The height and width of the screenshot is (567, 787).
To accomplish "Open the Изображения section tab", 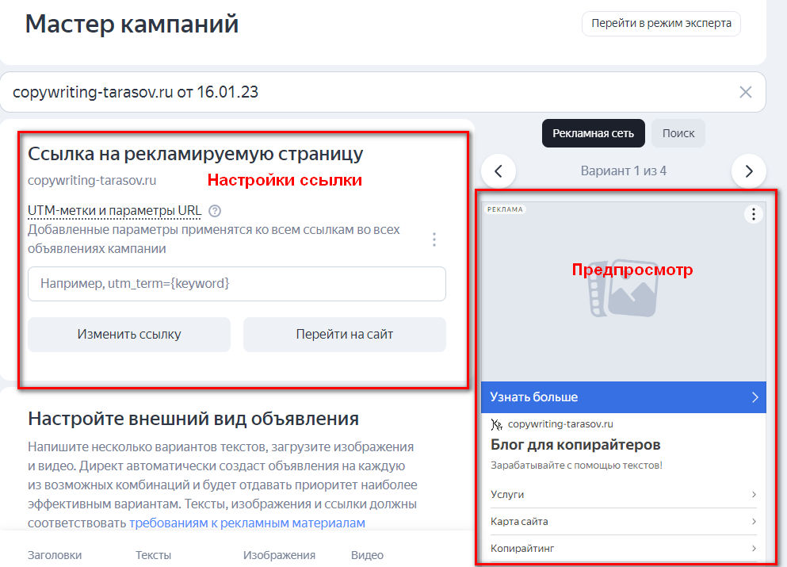I will tap(279, 555).
